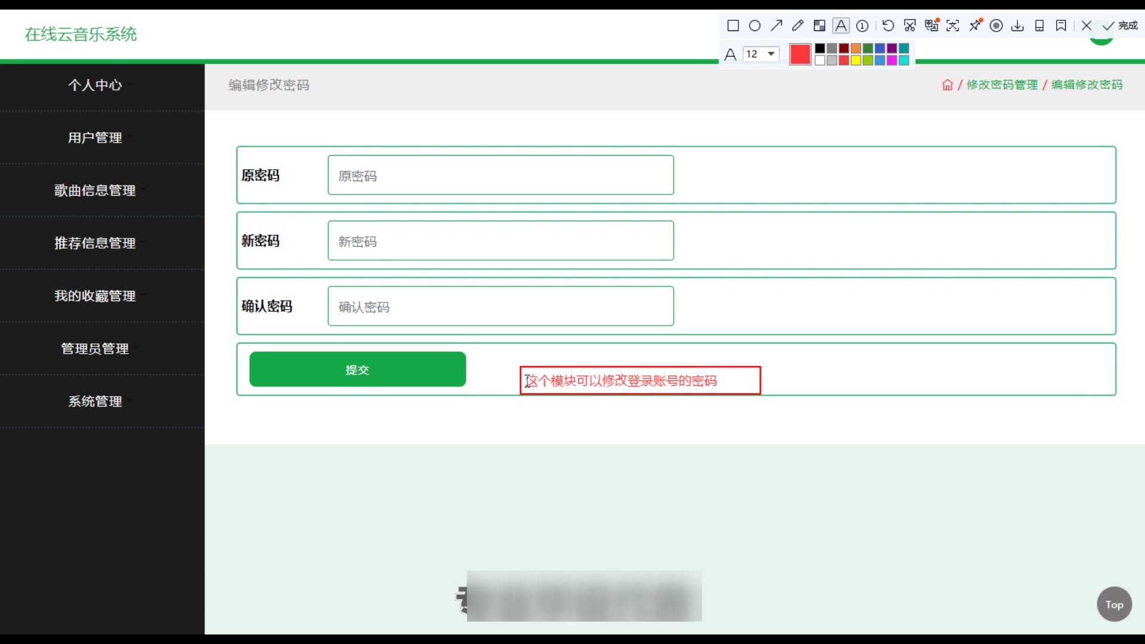Click the scissors cut icon in screenshot toolbar
This screenshot has width=1145, height=644.
coord(909,26)
